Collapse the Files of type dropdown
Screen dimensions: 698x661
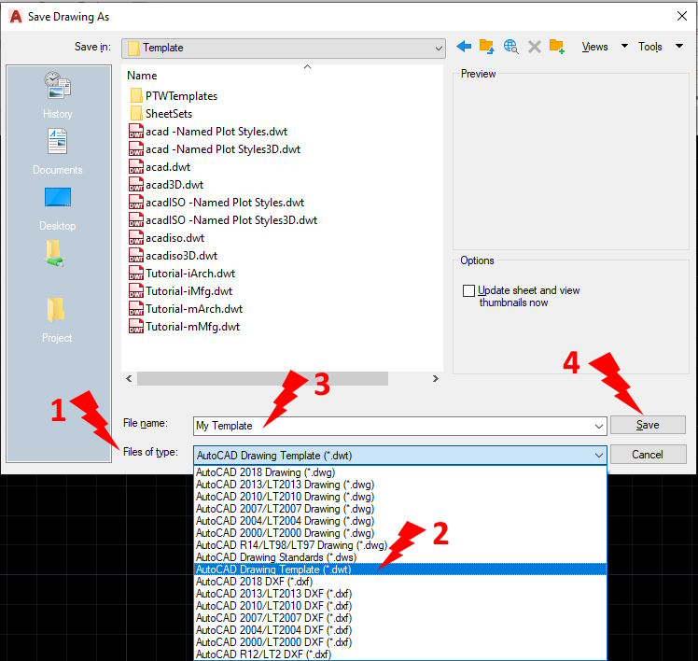[599, 456]
